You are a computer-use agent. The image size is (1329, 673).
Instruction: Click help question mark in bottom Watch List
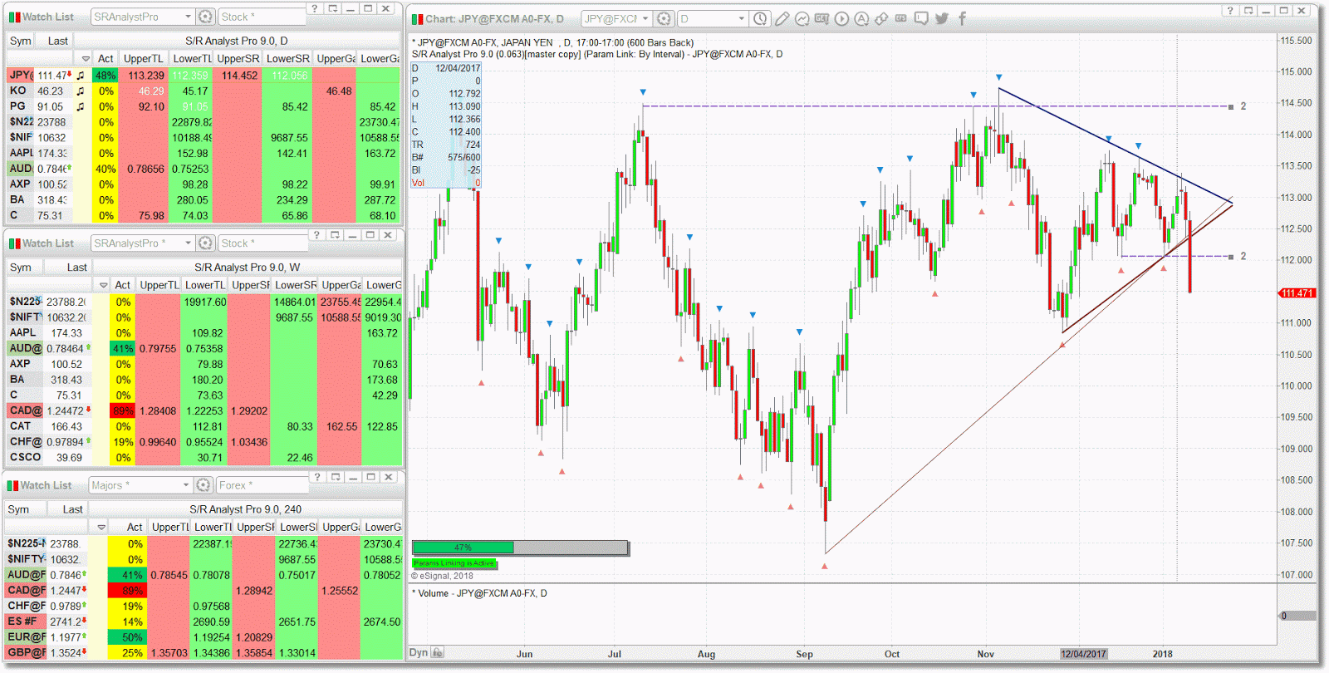tap(316, 477)
